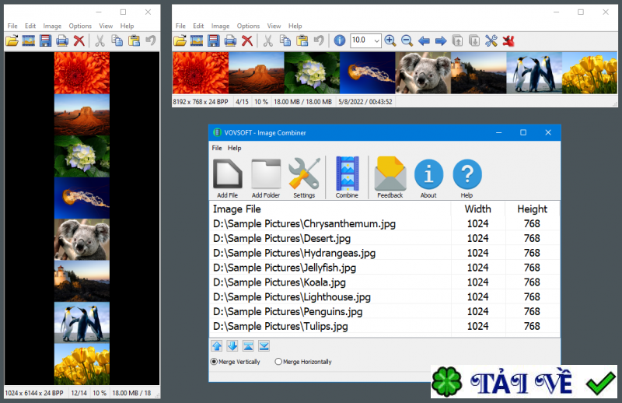Move selected image to bottom of list
Viewport: 622px width, 403px height.
[x=264, y=346]
